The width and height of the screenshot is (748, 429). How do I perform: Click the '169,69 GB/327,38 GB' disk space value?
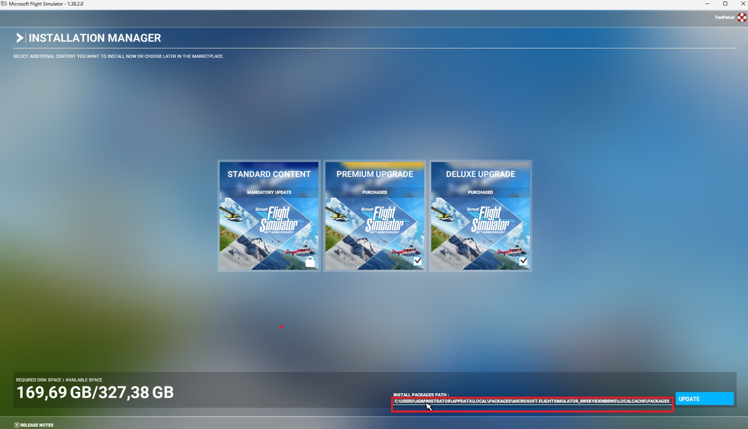tap(95, 392)
